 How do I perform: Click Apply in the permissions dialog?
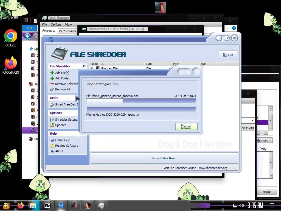(266, 191)
